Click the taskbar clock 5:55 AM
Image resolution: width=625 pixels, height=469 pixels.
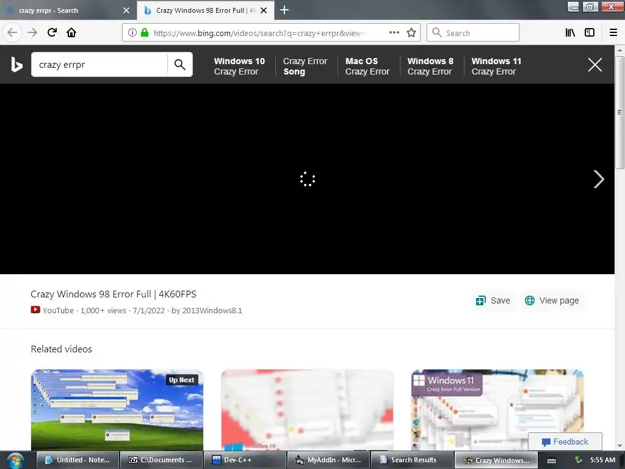click(602, 460)
